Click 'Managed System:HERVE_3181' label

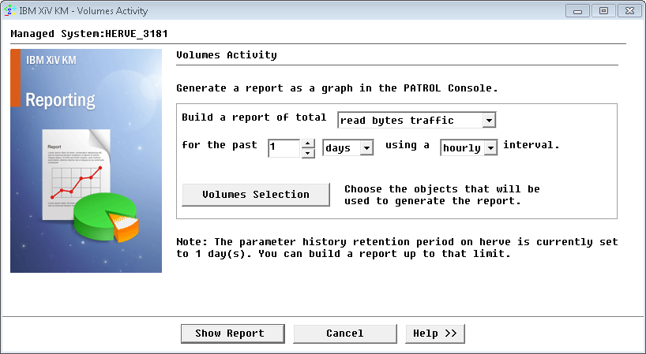pos(89,34)
